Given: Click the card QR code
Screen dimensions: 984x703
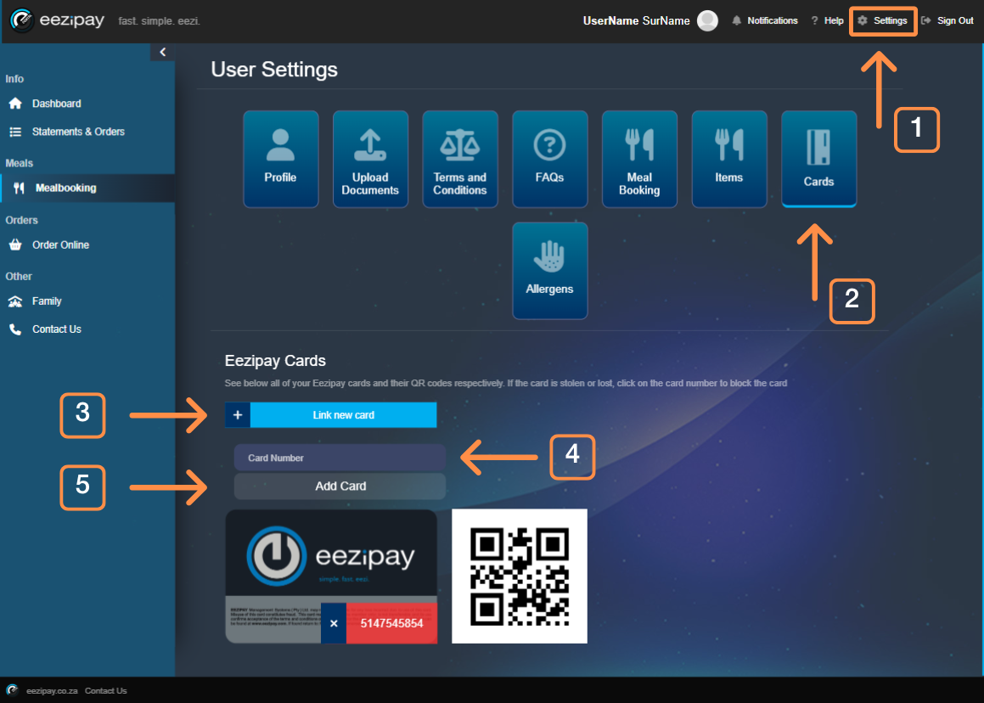Looking at the screenshot, I should coord(520,576).
